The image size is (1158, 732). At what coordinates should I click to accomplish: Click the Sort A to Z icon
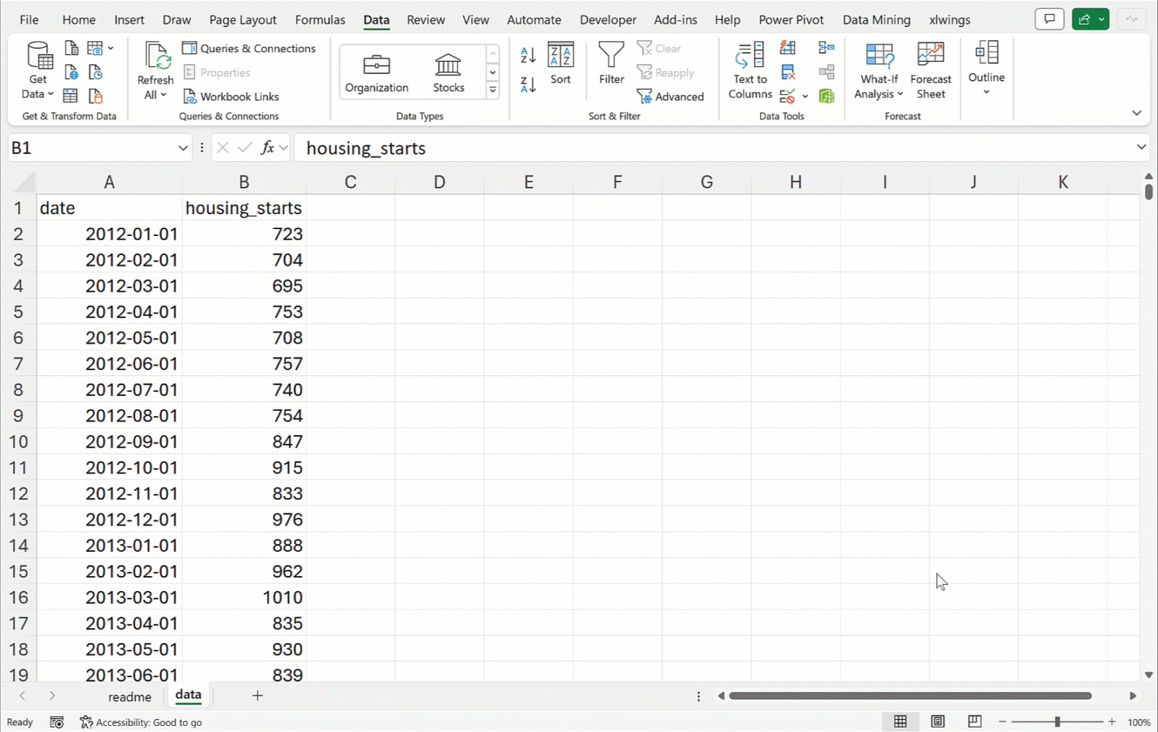(x=528, y=55)
